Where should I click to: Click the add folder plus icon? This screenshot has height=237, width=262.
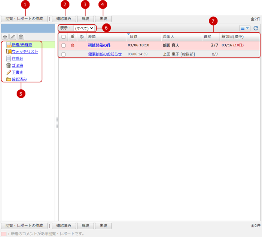[x=5, y=37]
